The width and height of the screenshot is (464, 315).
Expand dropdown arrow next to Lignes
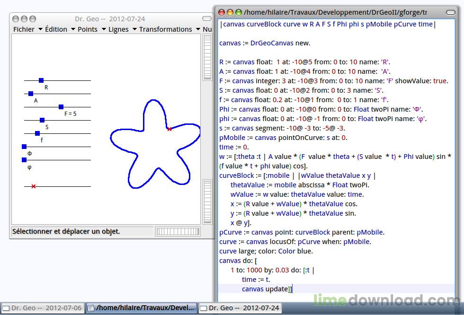[x=134, y=29]
